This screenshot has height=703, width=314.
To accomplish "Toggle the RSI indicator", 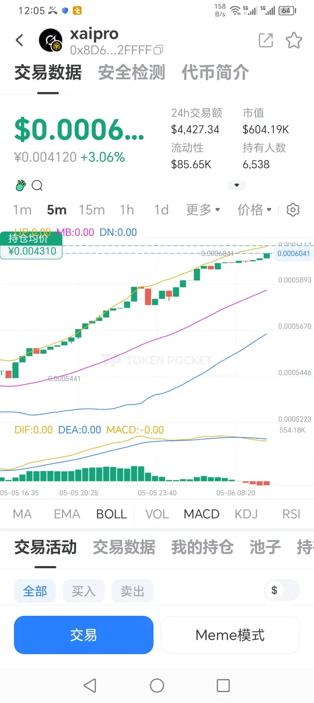I will (291, 514).
